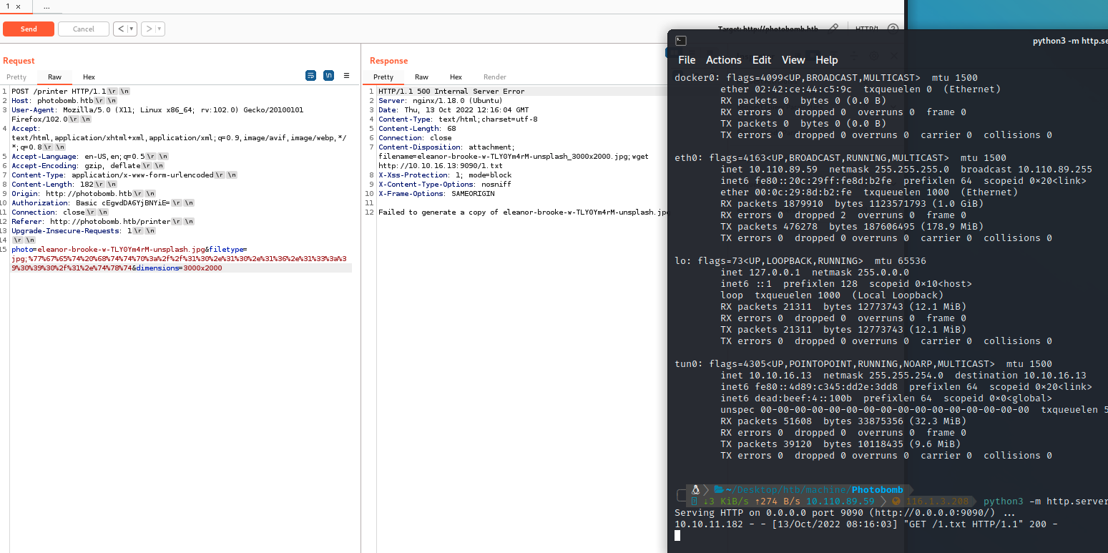Image resolution: width=1108 pixels, height=553 pixels.
Task: Click 'X-Xss-Protection: 1; mode=block' header
Action: 445,175
